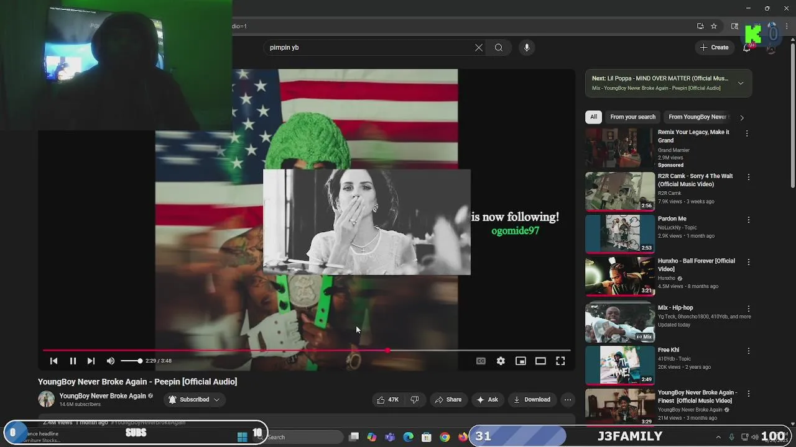Open Microsoft Teams from the taskbar

(390, 437)
